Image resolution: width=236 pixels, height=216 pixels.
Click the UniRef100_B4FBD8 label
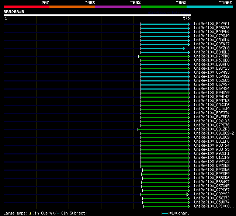212,117
